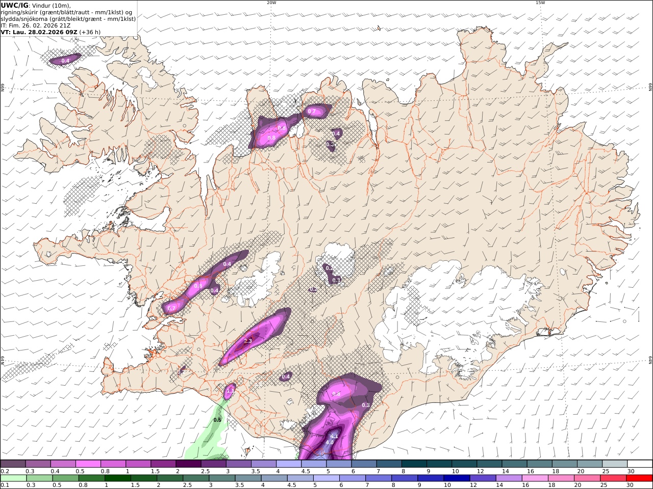
Task: Click the lower rain scale swatch between 10 and 12
Action: tap(457, 478)
